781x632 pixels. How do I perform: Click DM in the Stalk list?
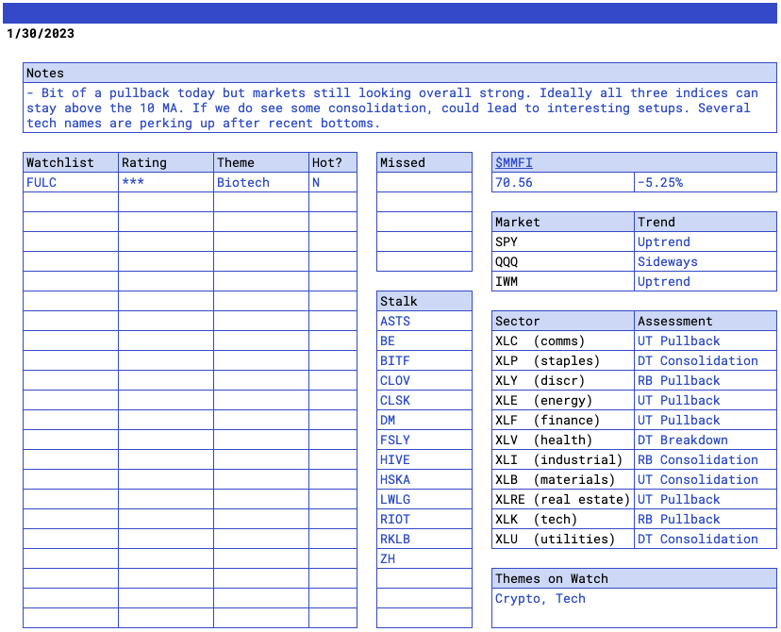tap(424, 421)
